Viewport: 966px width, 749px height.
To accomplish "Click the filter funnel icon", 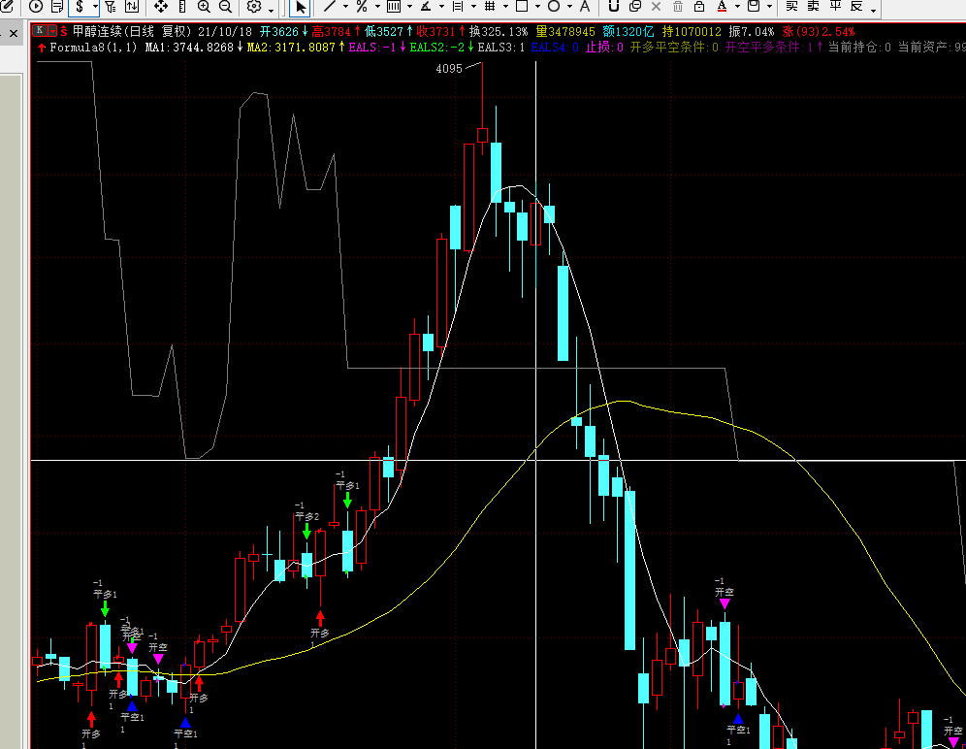I will (x=111, y=7).
